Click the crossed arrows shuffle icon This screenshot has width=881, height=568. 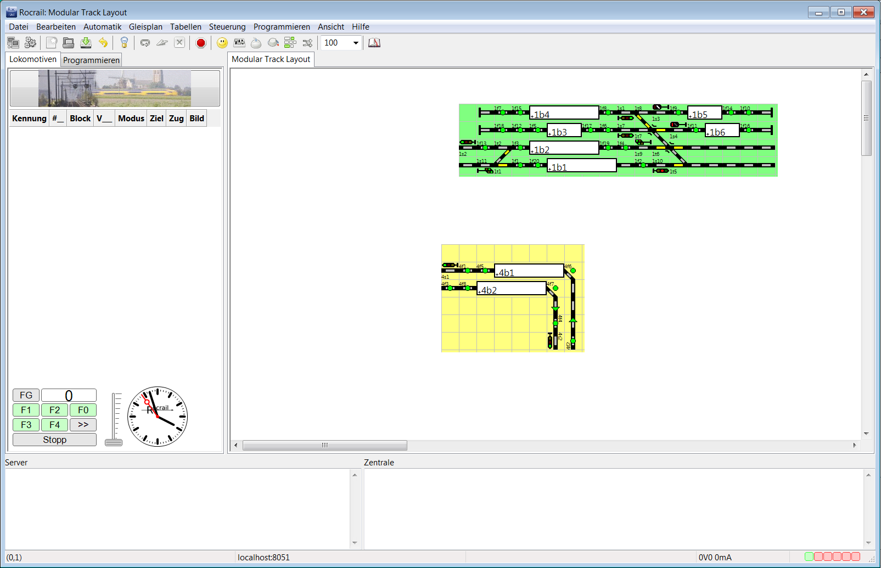[307, 43]
